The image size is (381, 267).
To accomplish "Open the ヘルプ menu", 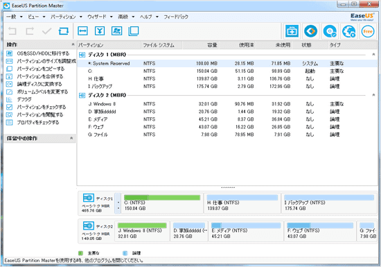I will (145, 17).
